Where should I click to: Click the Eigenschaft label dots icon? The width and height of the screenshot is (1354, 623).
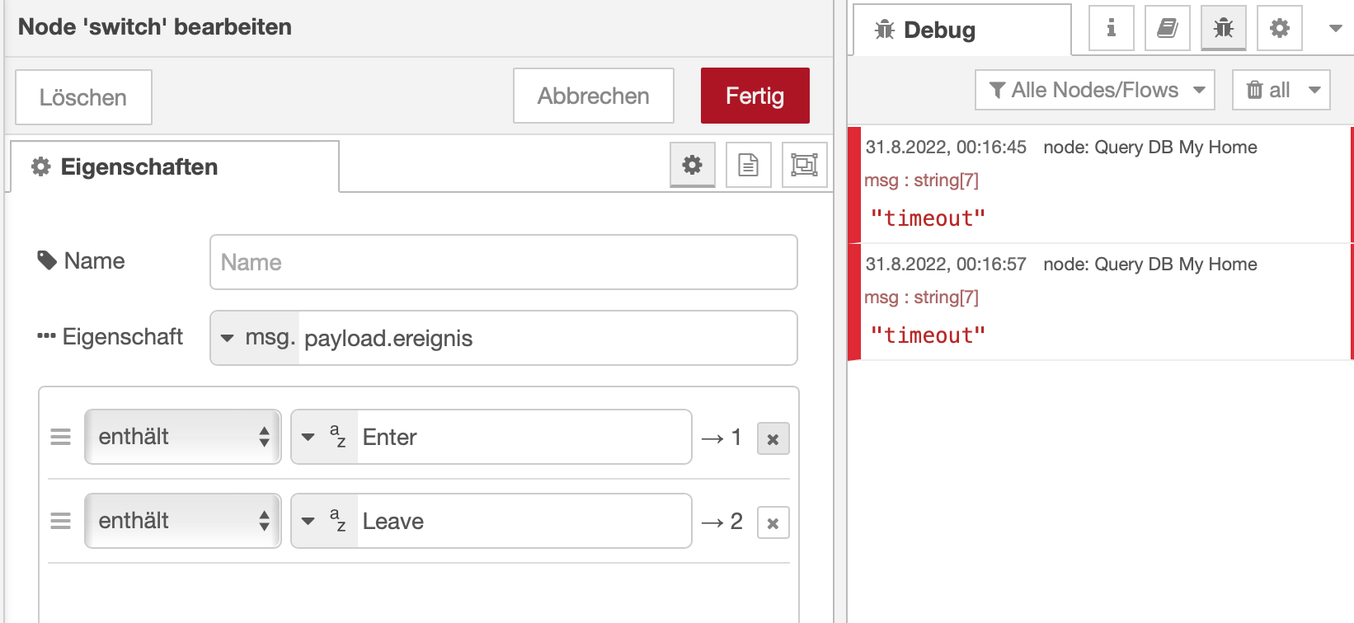46,336
